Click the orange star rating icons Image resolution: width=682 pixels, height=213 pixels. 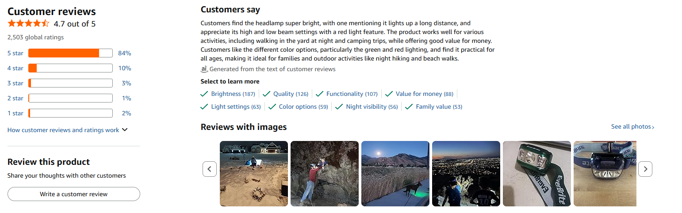[29, 23]
